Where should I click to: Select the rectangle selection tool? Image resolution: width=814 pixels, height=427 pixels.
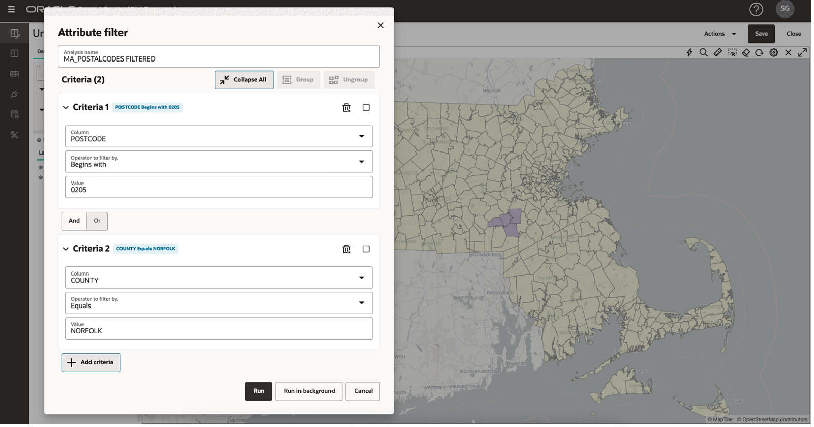[x=732, y=53]
